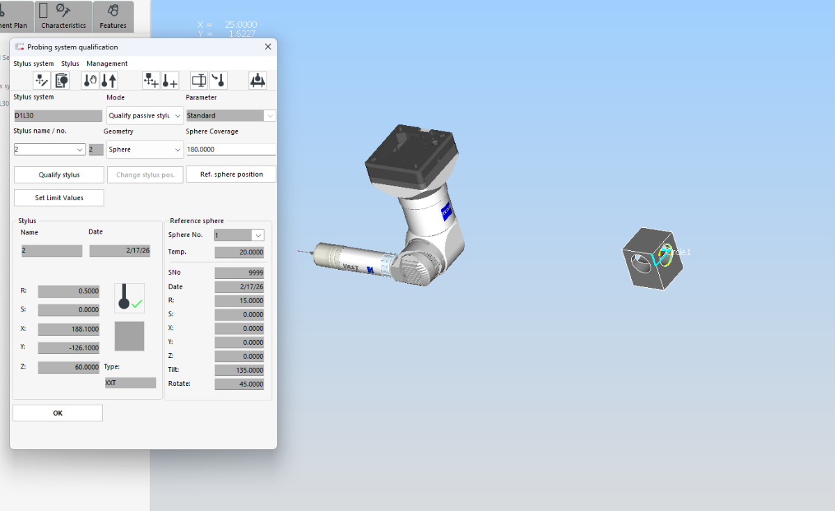Click the Ref. sphere position button
This screenshot has width=835, height=511.
click(231, 175)
